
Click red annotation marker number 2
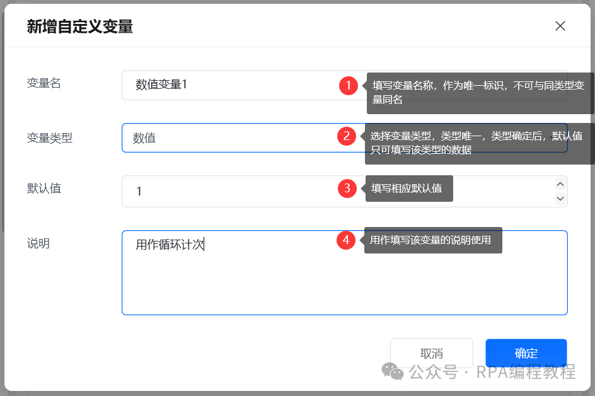pyautogui.click(x=347, y=136)
